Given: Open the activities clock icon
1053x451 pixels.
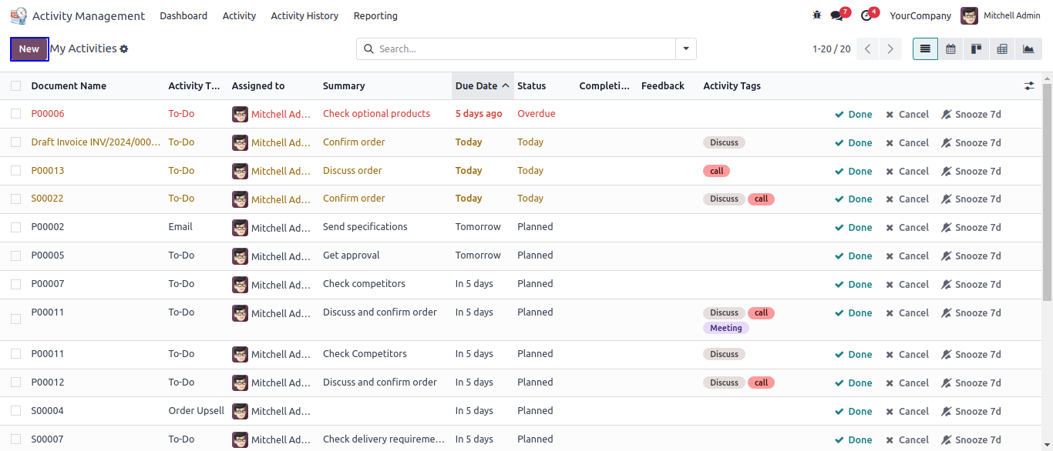Looking at the screenshot, I should 866,15.
